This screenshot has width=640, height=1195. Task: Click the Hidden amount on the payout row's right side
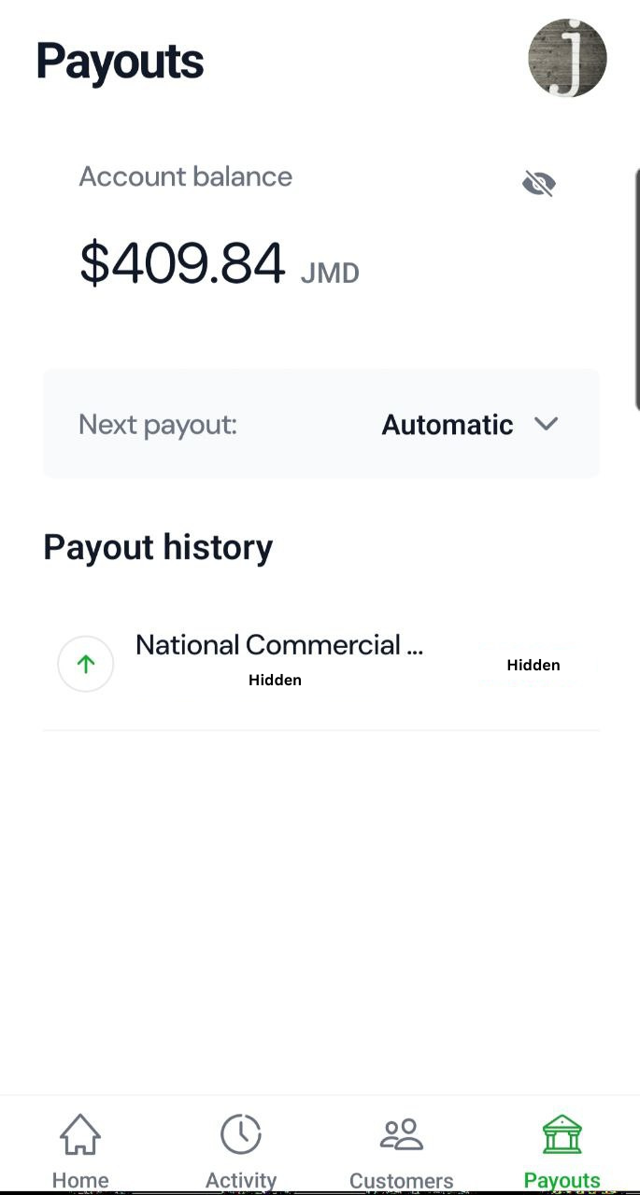(533, 665)
